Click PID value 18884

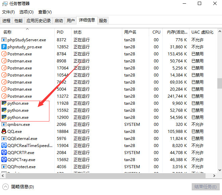[x=62, y=131]
